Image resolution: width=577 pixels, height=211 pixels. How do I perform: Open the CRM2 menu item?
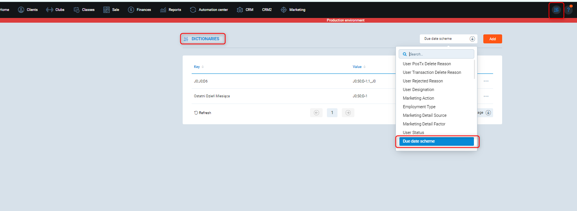pyautogui.click(x=267, y=10)
